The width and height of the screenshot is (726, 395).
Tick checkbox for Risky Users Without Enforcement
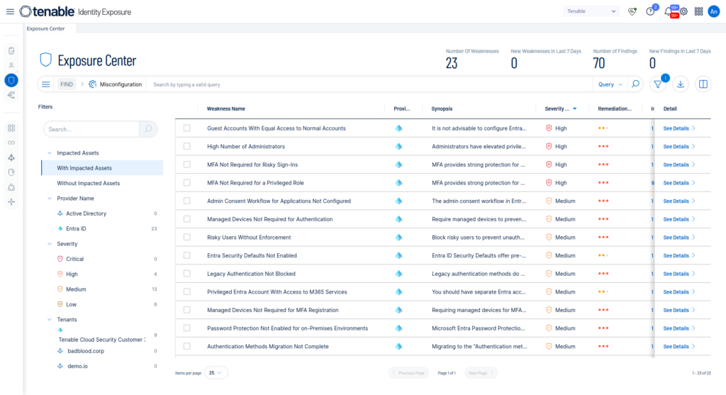click(186, 237)
